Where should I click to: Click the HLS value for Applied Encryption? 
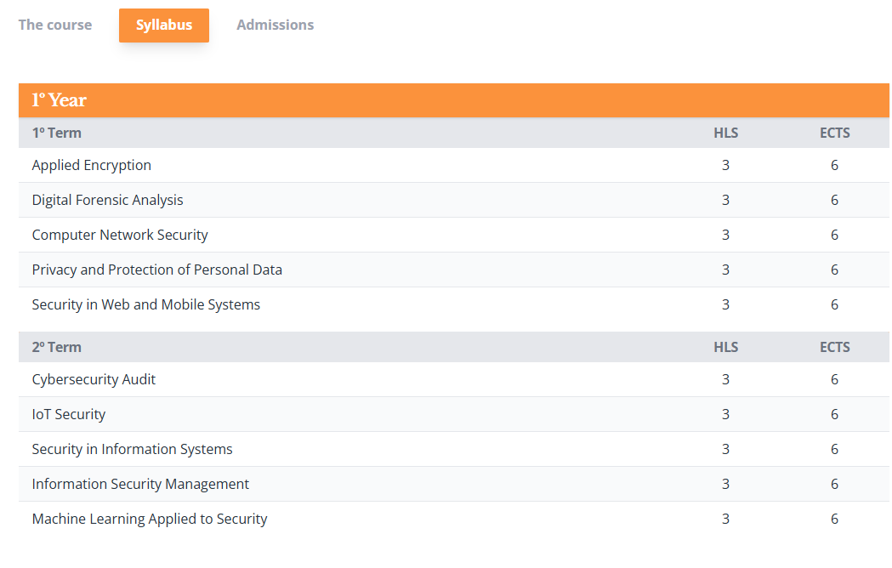coord(726,165)
